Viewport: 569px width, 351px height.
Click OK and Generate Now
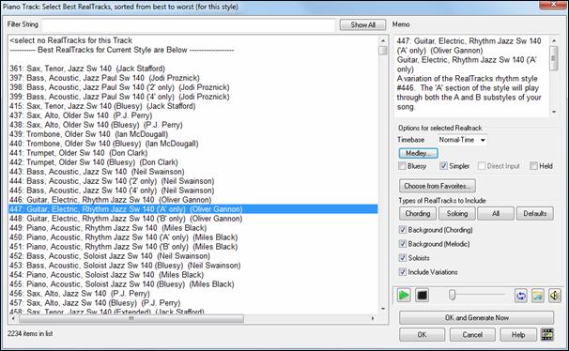(x=476, y=317)
